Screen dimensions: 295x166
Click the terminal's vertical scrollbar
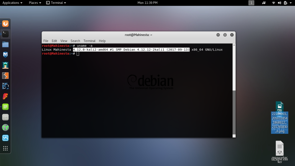tap(234, 112)
